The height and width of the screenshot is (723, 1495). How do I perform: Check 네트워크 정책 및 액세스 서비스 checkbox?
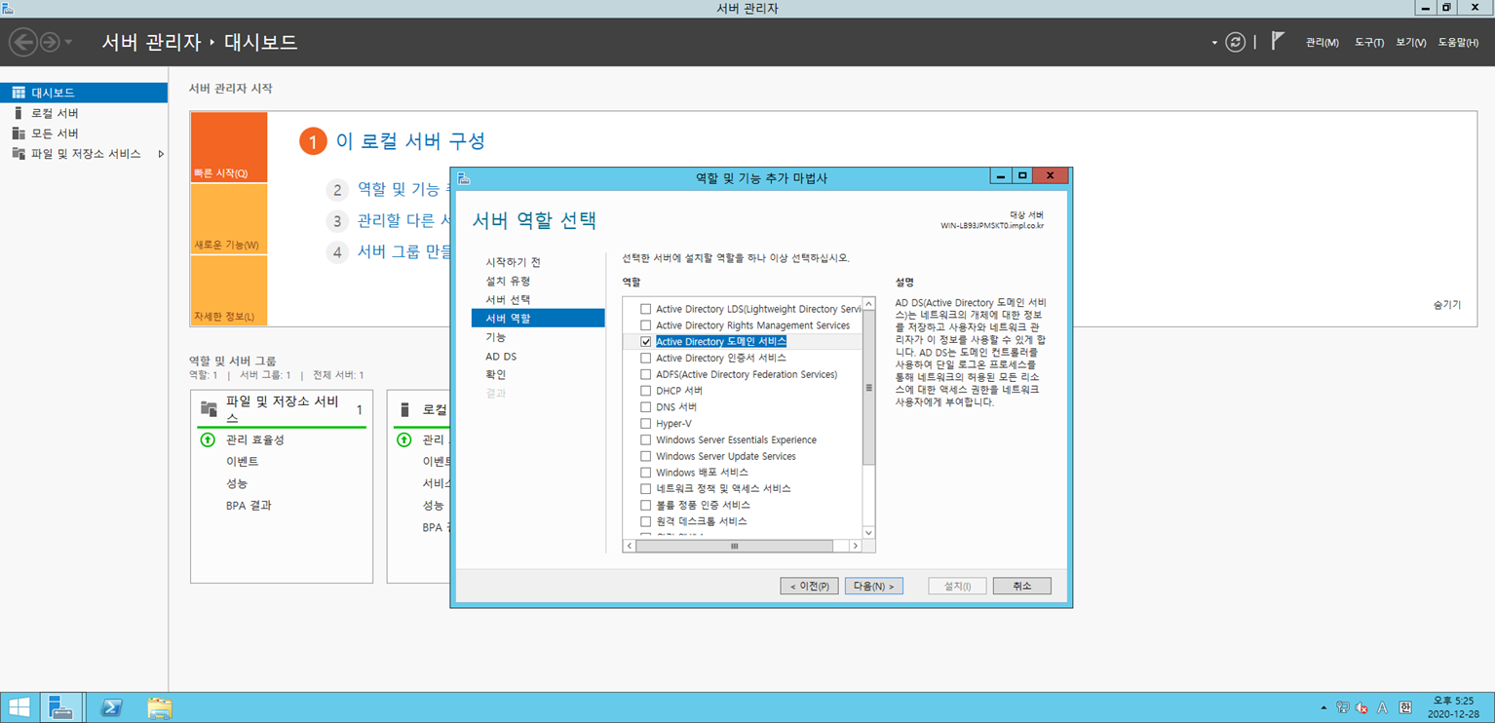click(x=645, y=489)
